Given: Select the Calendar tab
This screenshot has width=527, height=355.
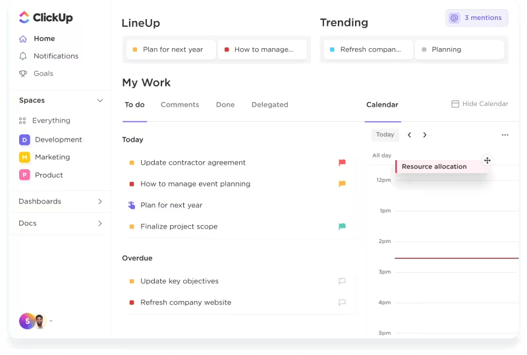Looking at the screenshot, I should (382, 105).
